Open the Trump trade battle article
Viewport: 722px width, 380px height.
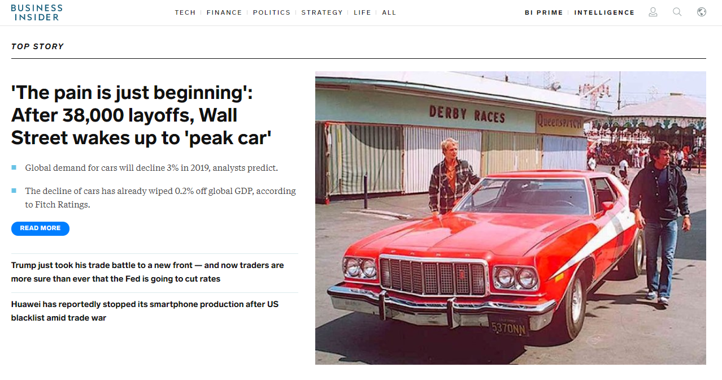pyautogui.click(x=147, y=272)
